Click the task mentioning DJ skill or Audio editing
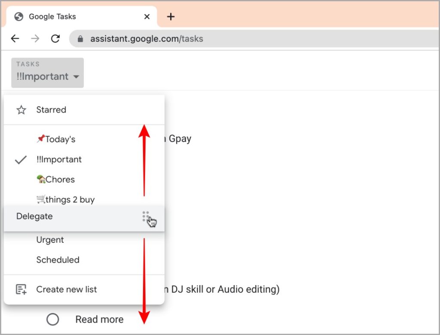440x335 pixels. pyautogui.click(x=222, y=289)
